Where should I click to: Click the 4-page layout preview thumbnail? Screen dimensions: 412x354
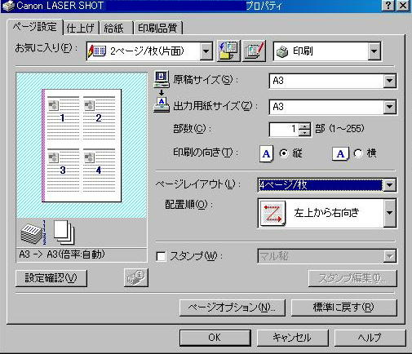(x=82, y=146)
